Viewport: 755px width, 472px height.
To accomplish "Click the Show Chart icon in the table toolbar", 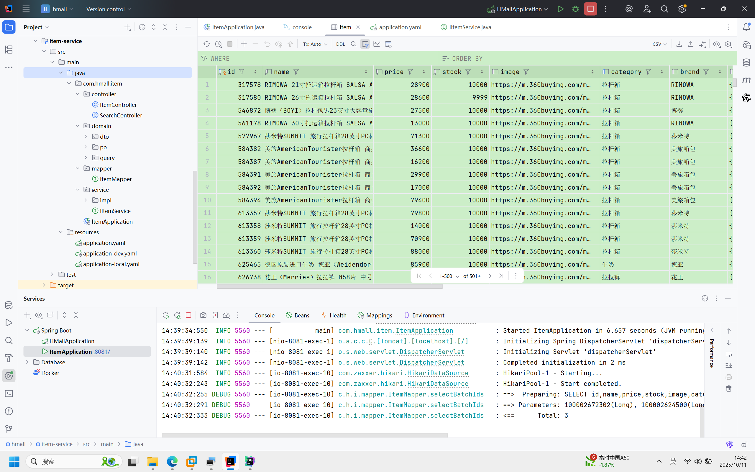I will [377, 44].
